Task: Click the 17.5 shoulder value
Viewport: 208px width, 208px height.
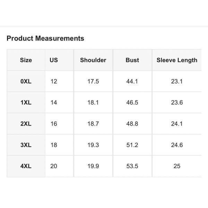Action: [x=93, y=81]
